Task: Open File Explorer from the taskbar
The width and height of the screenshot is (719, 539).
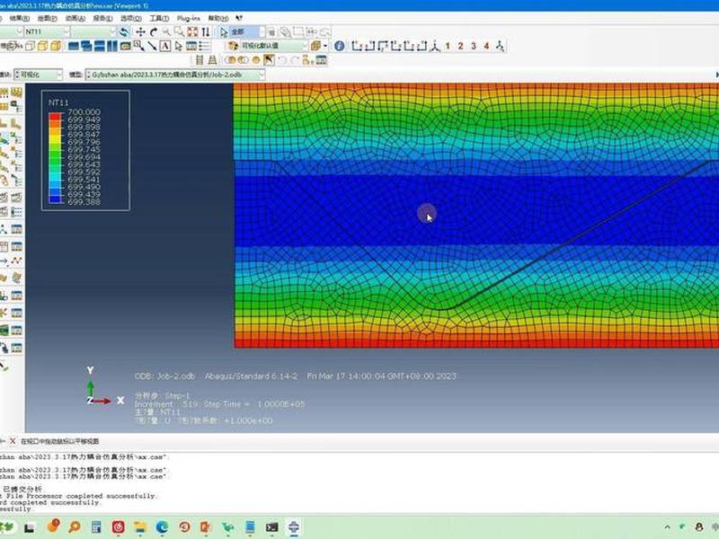Action: [x=140, y=527]
